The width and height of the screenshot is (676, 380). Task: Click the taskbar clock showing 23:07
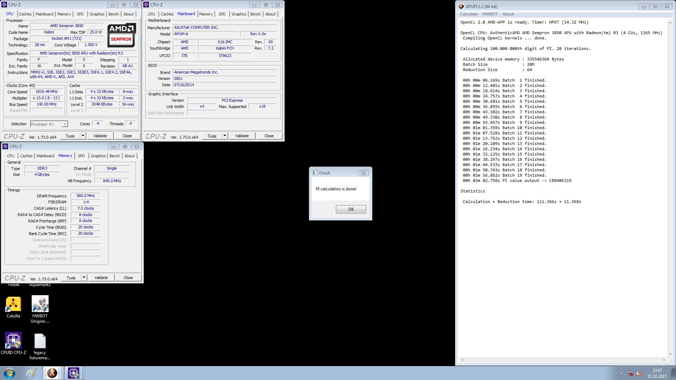click(x=657, y=373)
